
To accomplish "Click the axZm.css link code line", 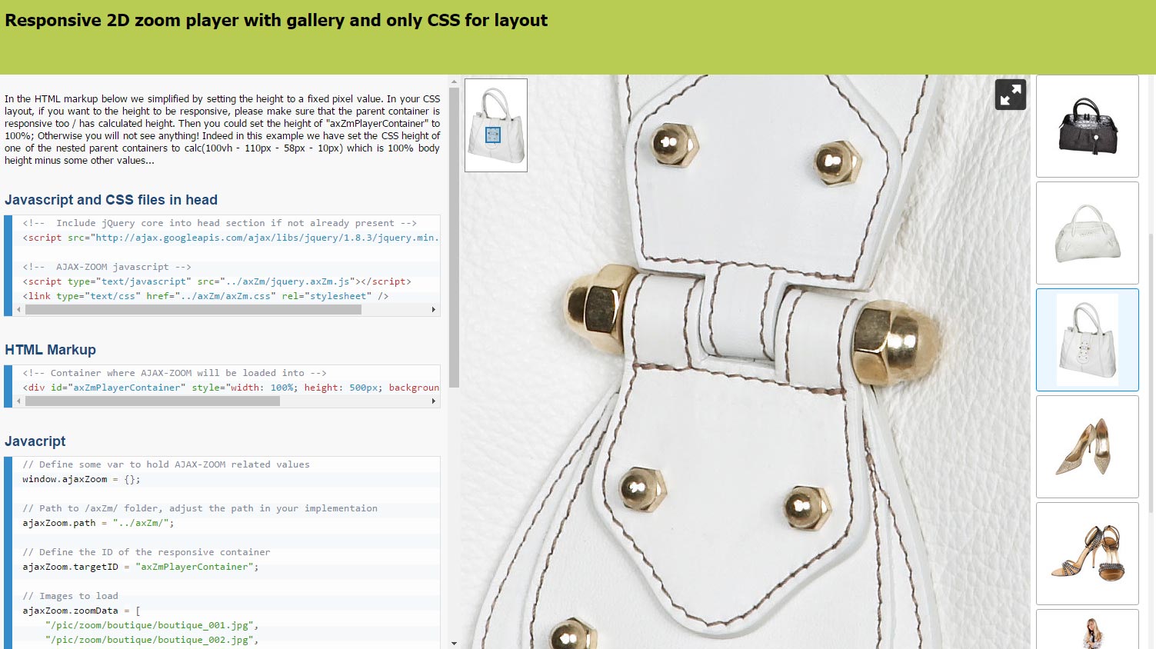I will pos(205,296).
